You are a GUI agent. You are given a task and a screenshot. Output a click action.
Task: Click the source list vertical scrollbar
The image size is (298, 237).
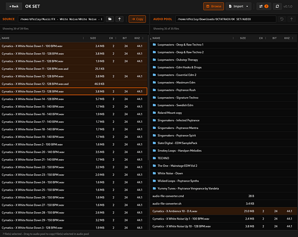(148, 98)
